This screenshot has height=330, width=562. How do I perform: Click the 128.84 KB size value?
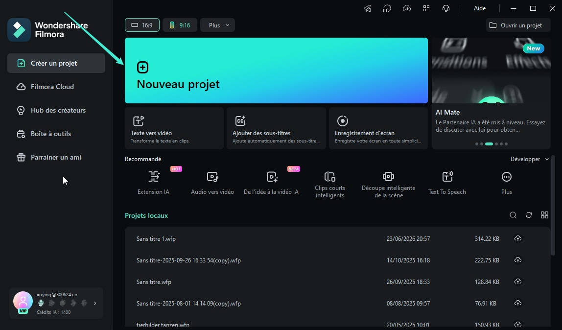click(x=487, y=282)
